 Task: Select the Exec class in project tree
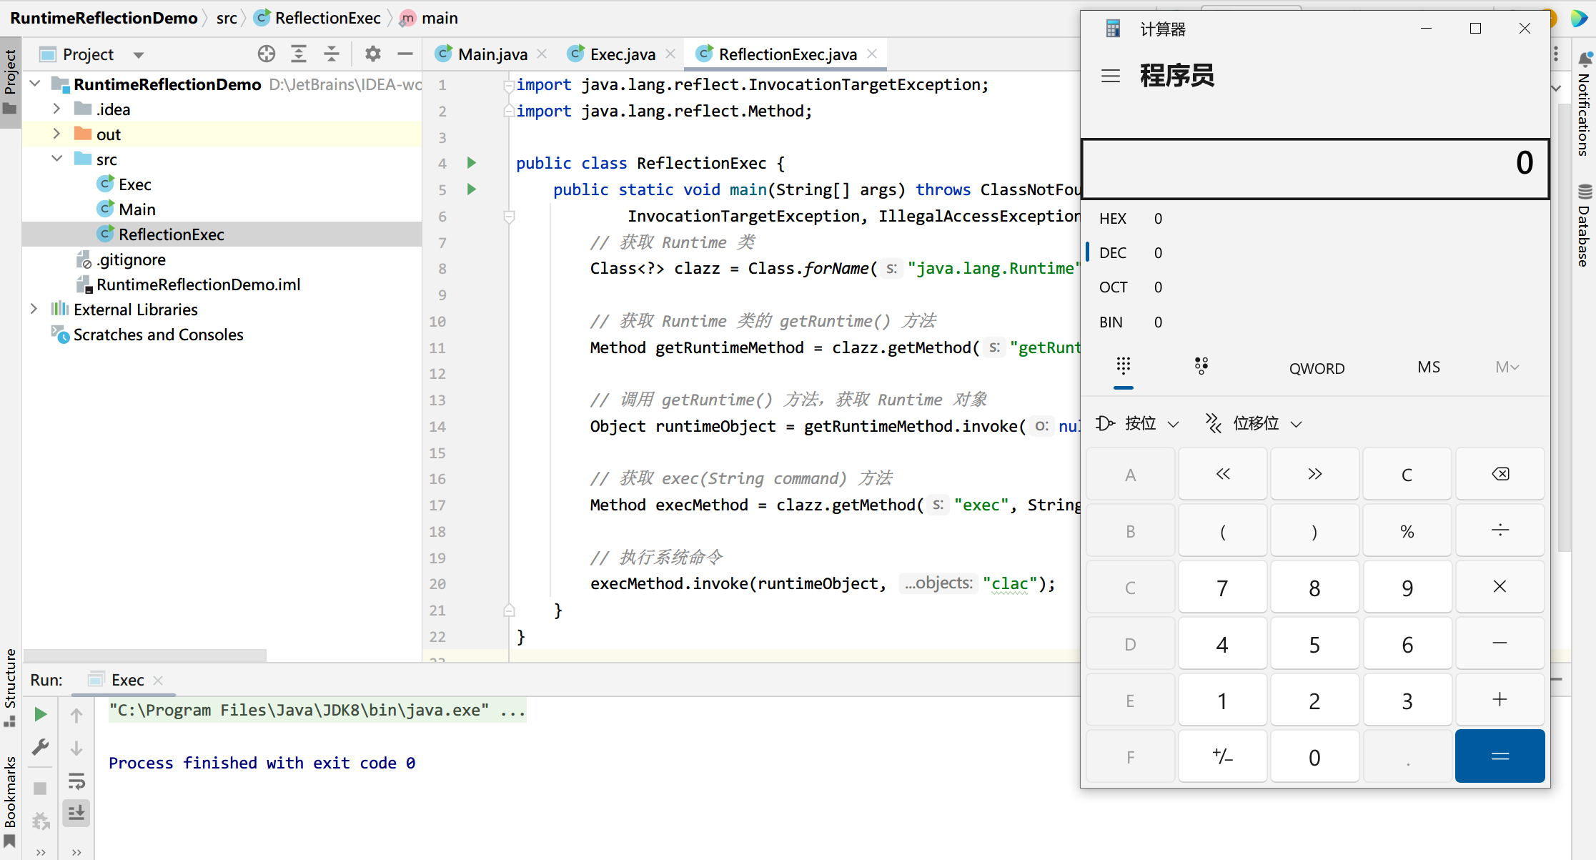135,184
